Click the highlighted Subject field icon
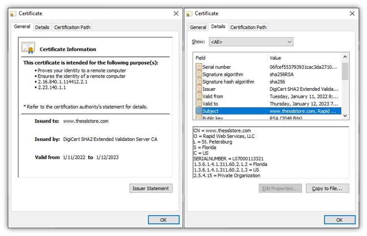This screenshot has height=236, width=367. pos(199,111)
